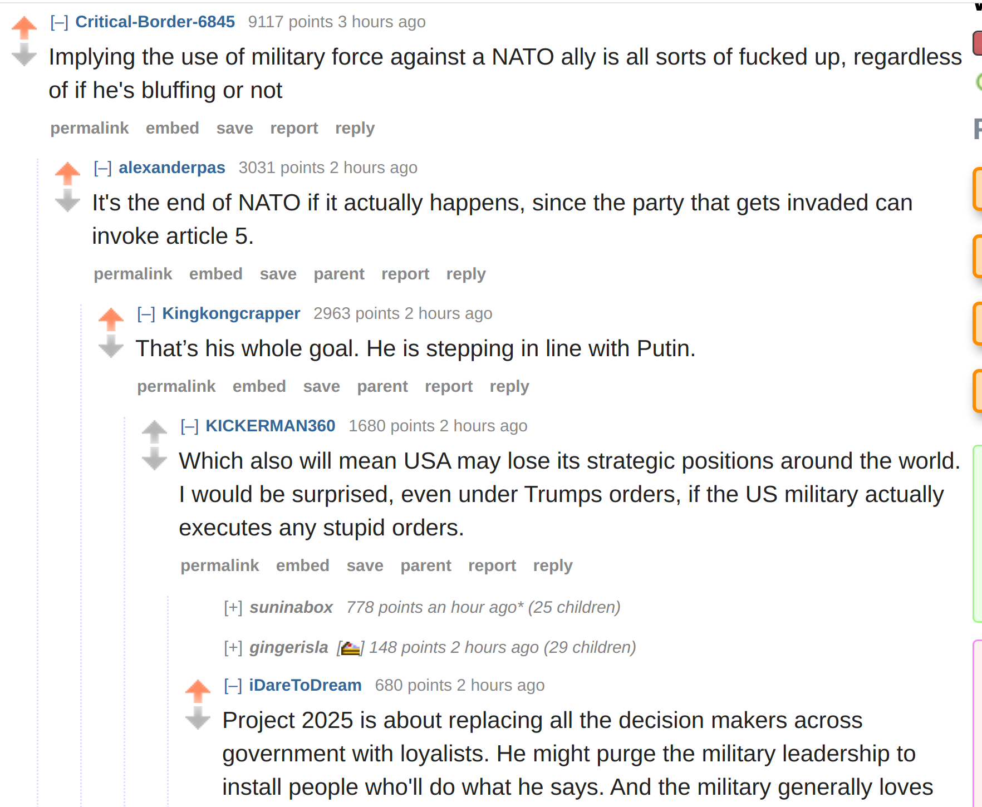Downvote alexanderpas's comment
Screen dimensions: 982x807
[x=67, y=200]
